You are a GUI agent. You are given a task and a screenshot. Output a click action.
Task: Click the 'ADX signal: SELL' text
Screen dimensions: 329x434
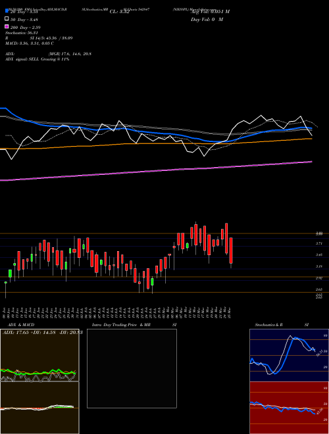[x=22, y=59]
